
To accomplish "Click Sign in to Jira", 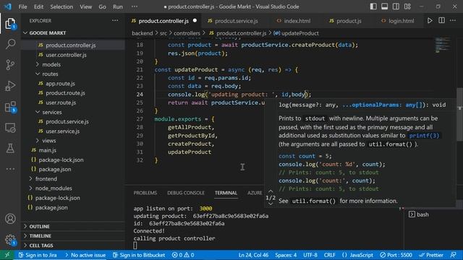I will coord(38,255).
